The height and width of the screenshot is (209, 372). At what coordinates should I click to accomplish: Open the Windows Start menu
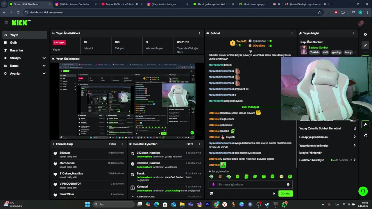click(x=87, y=204)
